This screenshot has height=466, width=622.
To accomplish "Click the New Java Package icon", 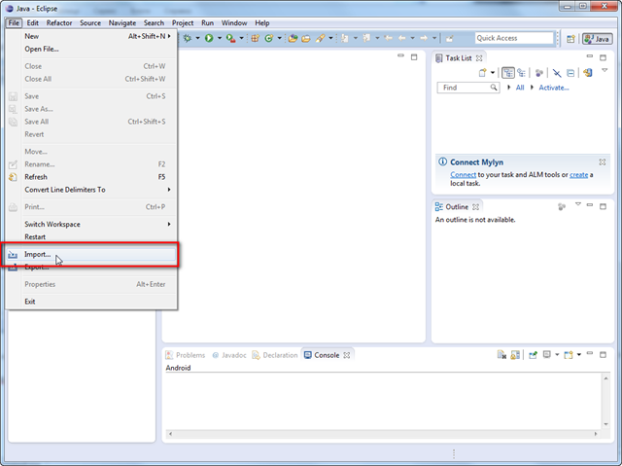I will [255, 38].
